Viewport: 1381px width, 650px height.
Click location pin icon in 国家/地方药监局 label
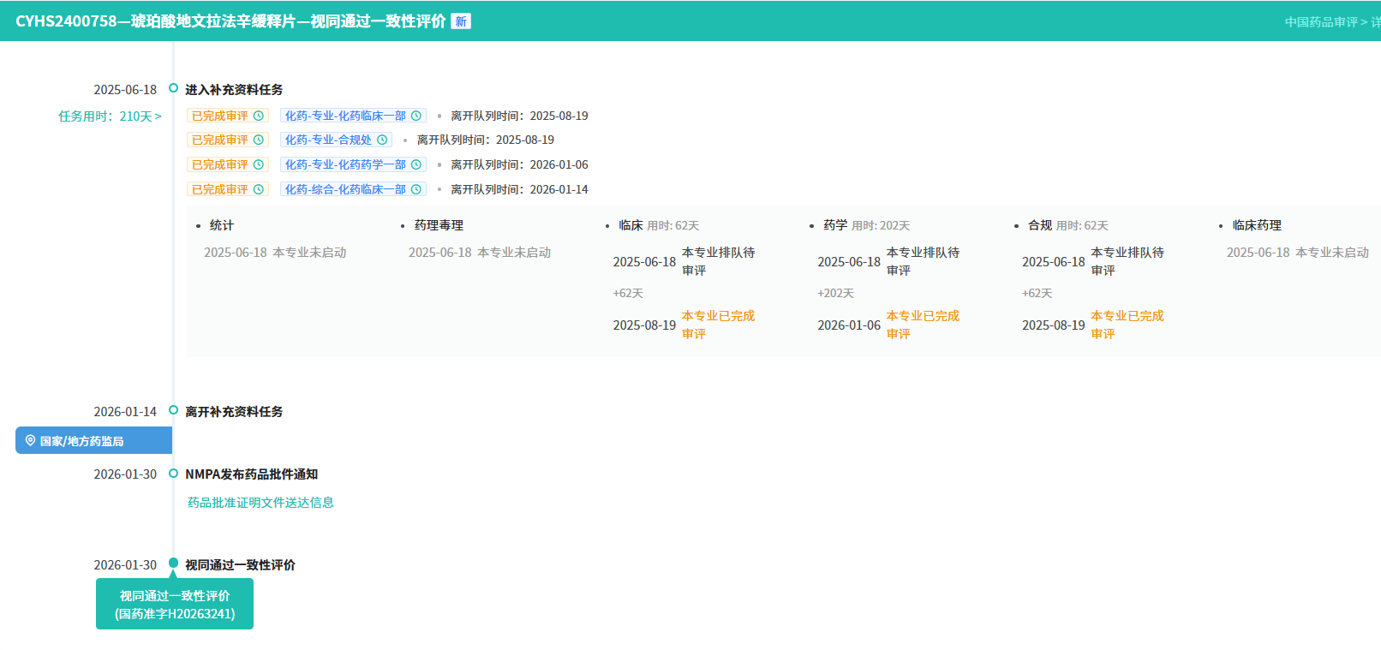point(30,441)
